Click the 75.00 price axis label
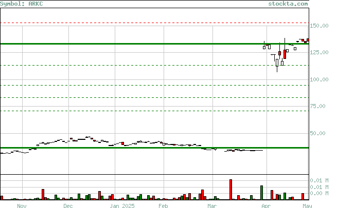The height and width of the screenshot is (208, 337). tap(317, 106)
